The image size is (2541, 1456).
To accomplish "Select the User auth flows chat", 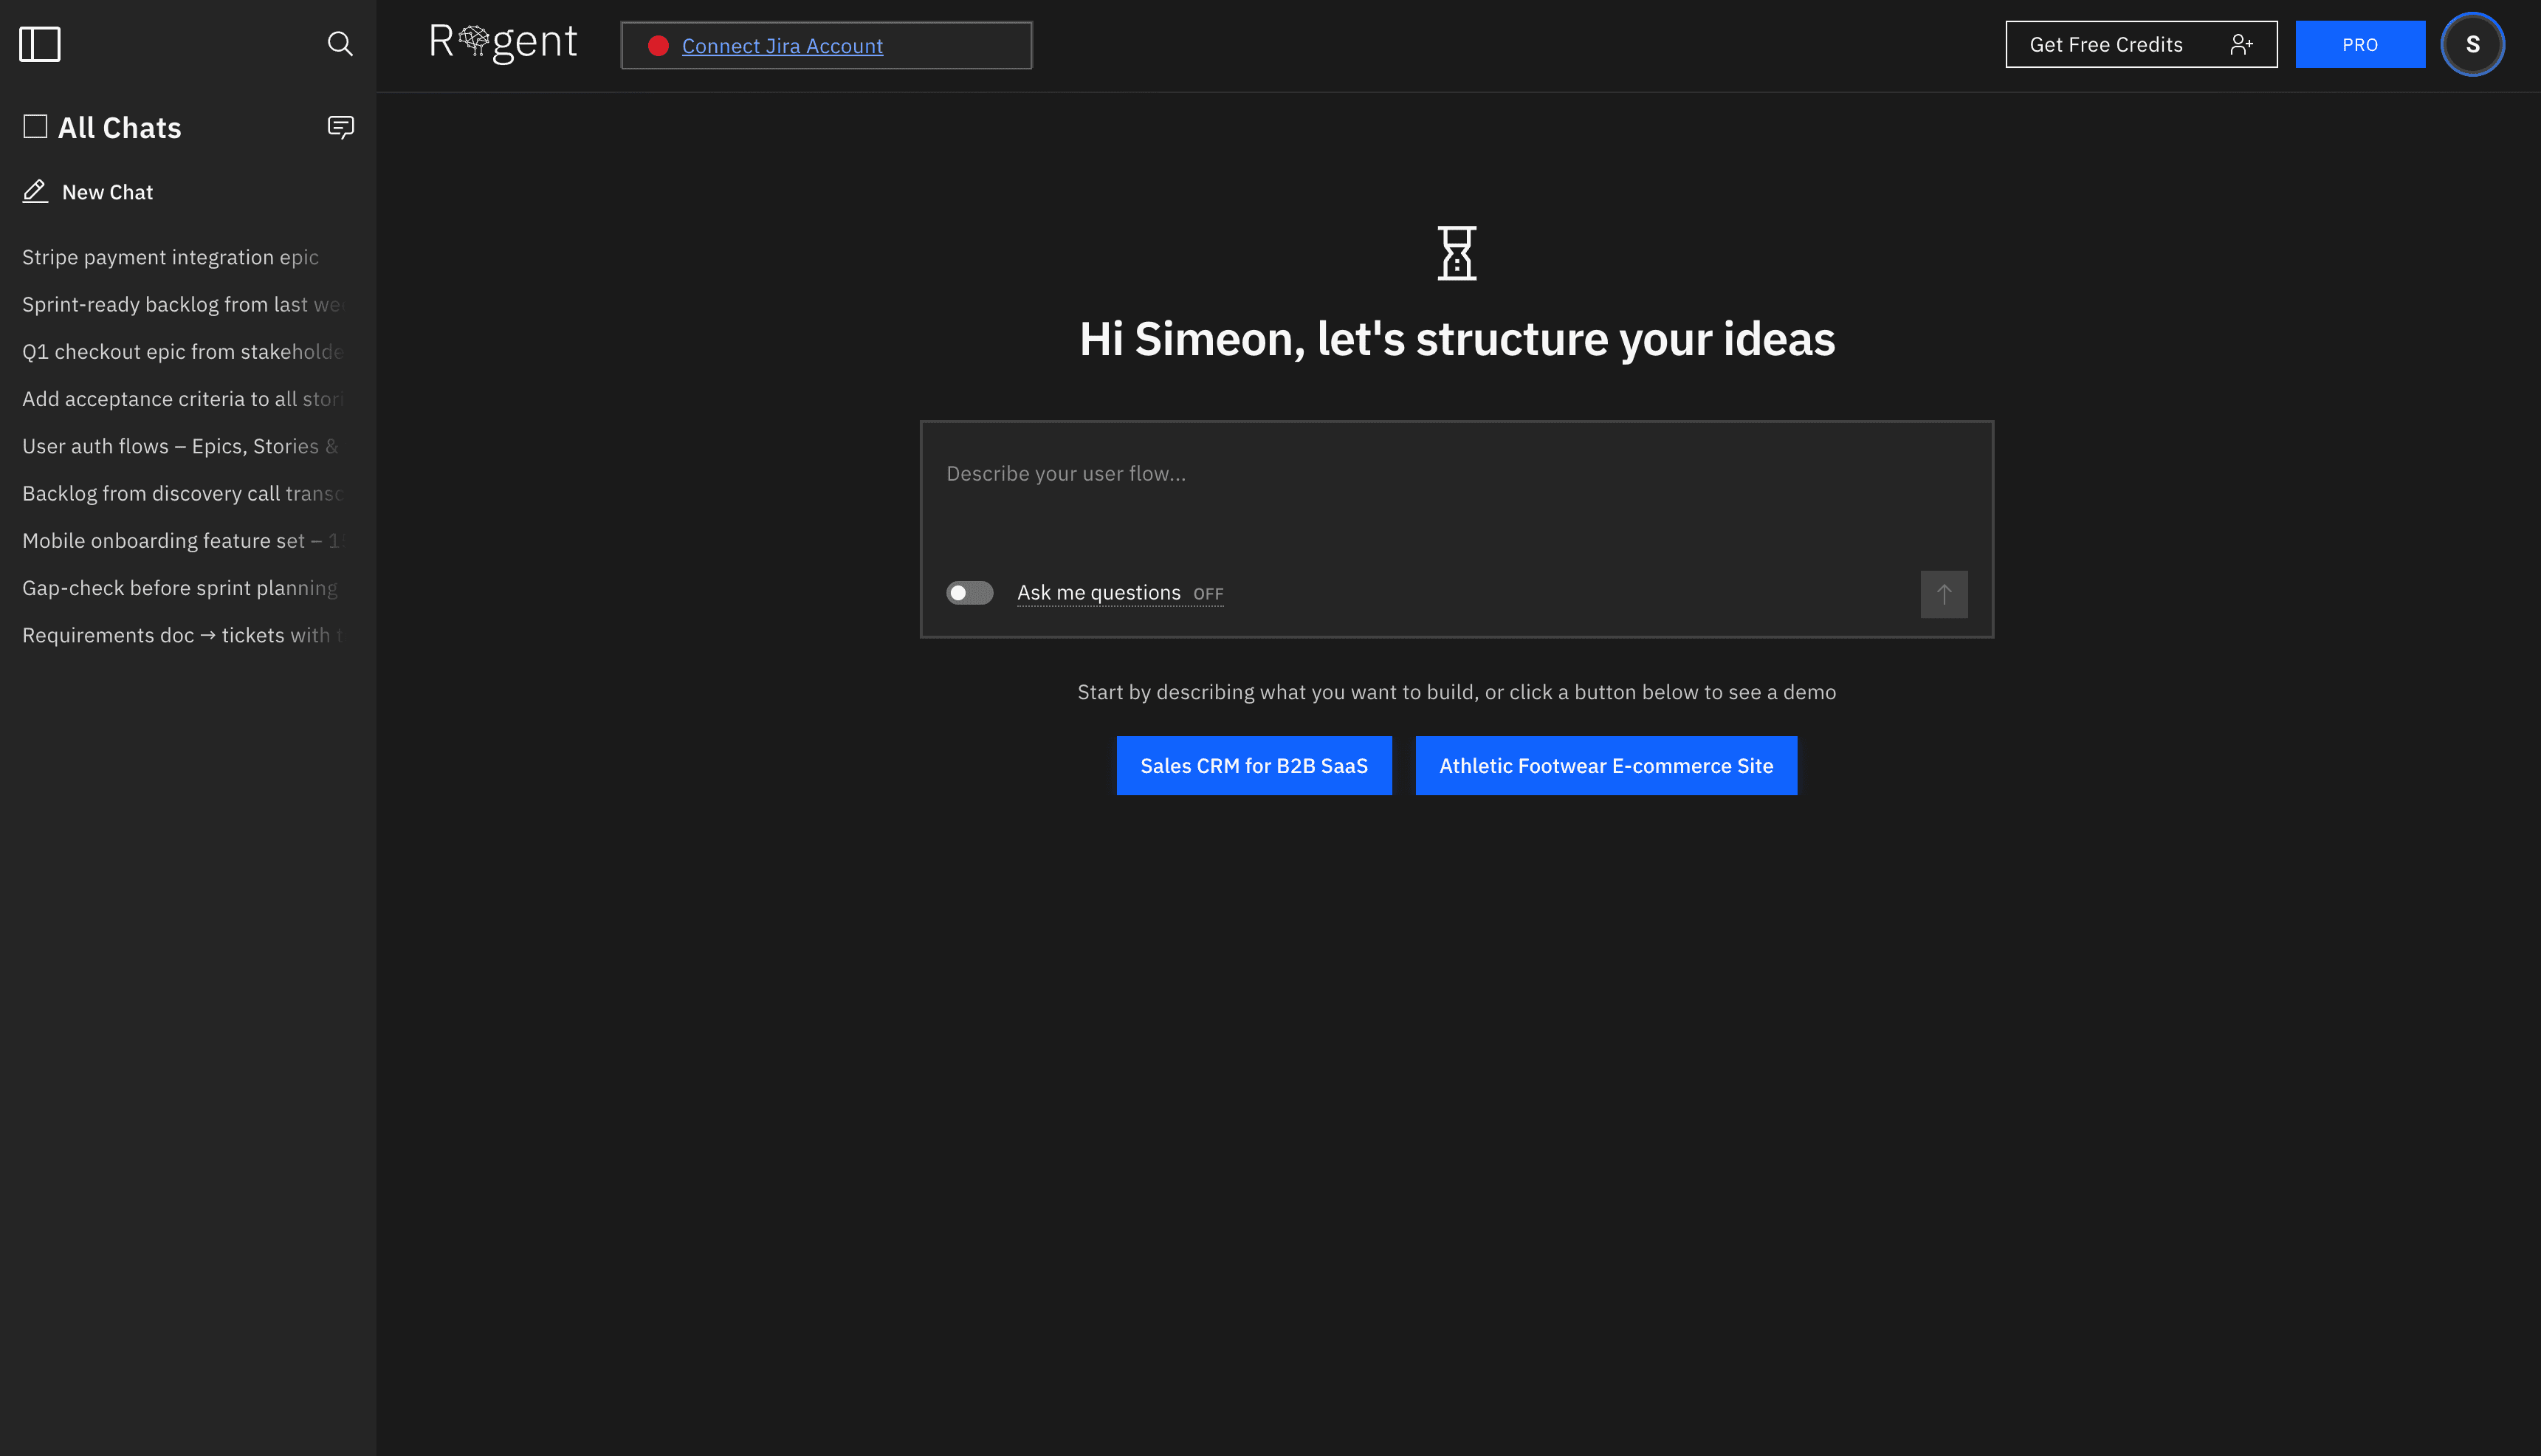I will (180, 446).
